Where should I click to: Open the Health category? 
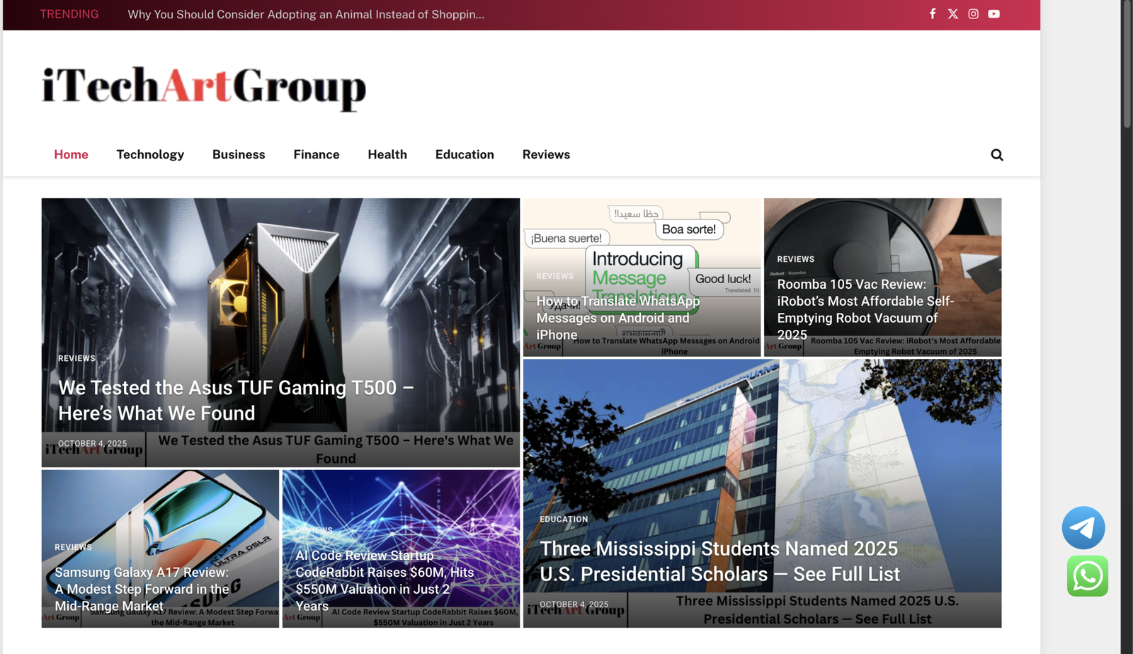pyautogui.click(x=387, y=155)
